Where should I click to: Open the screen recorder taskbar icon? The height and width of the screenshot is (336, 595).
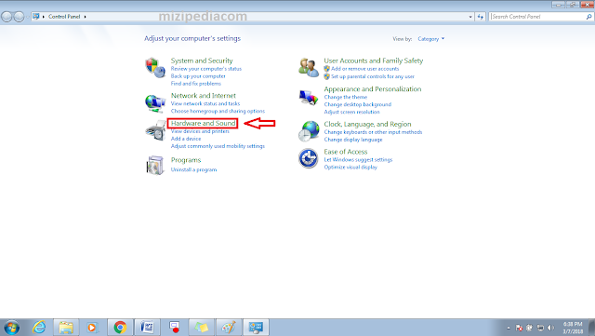[175, 328]
